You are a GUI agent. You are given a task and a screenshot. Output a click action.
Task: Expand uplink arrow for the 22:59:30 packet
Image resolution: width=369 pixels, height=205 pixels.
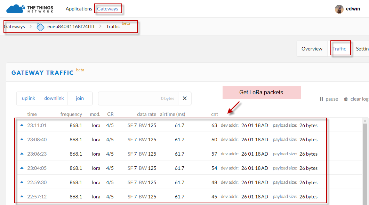pos(22,182)
